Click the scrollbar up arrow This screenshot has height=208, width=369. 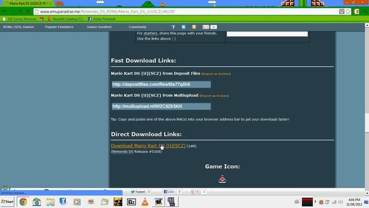pos(367,25)
